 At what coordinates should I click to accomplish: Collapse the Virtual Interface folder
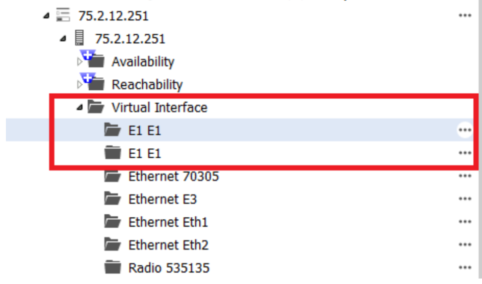tap(80, 108)
